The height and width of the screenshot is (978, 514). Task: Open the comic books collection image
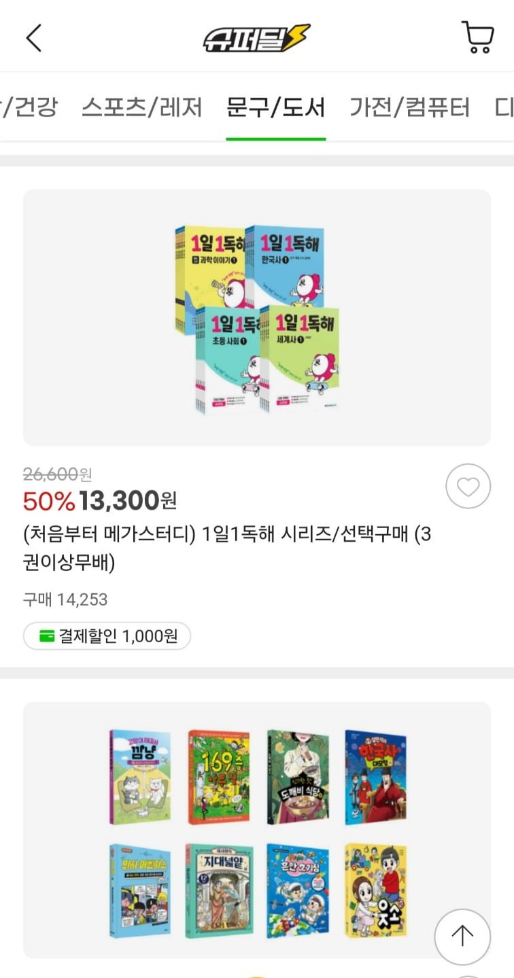[257, 829]
